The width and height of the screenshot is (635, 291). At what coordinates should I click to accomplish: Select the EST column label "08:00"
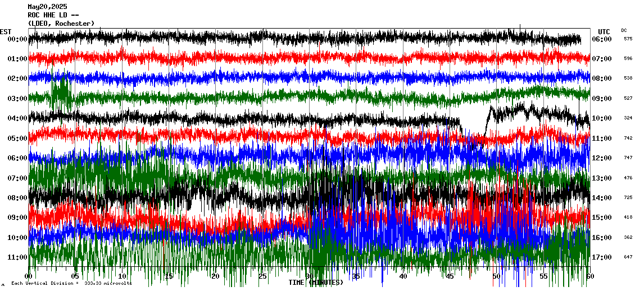pos(17,198)
